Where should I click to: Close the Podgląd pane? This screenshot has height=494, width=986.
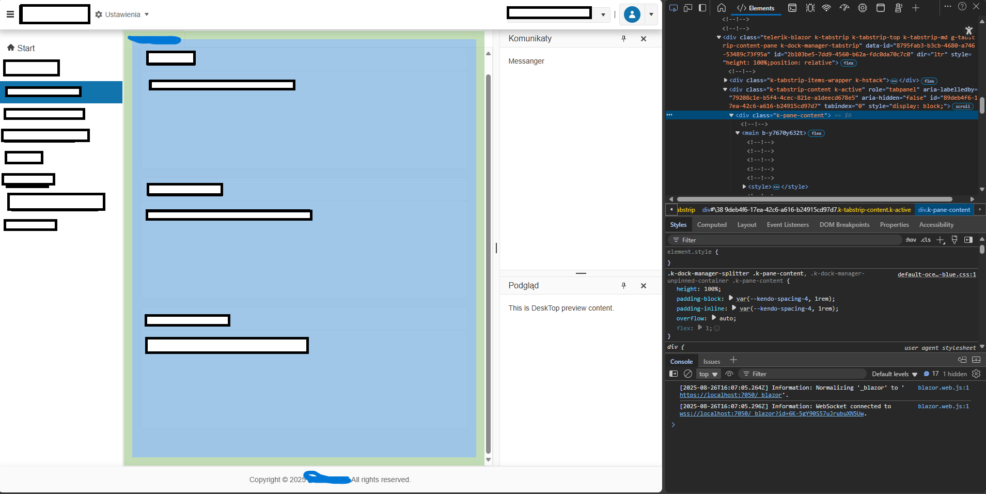[644, 286]
